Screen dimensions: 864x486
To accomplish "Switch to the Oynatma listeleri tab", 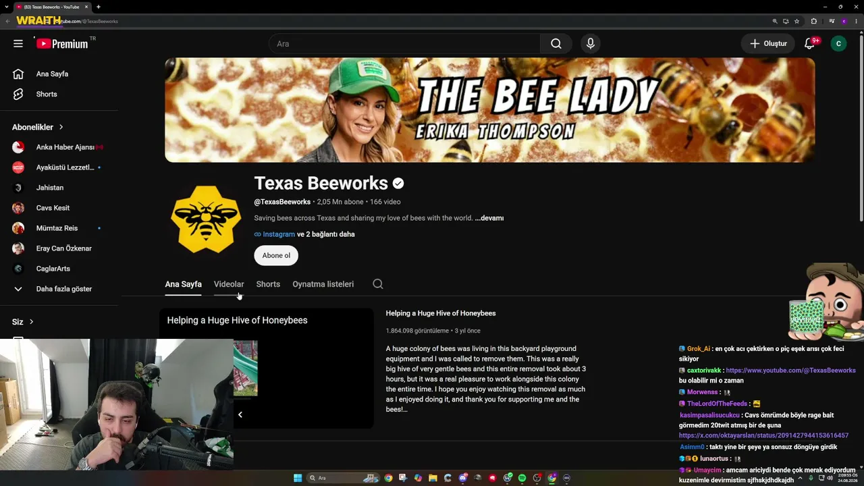I will pyautogui.click(x=323, y=284).
